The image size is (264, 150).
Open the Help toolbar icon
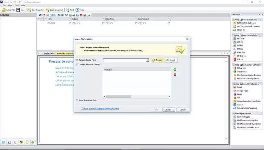(x=77, y=10)
